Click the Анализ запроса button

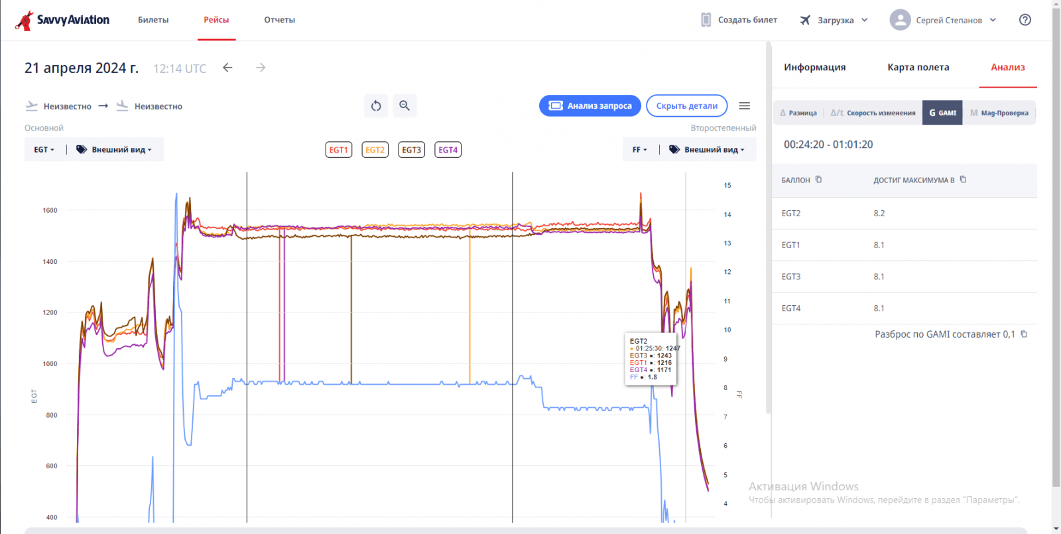(x=590, y=106)
